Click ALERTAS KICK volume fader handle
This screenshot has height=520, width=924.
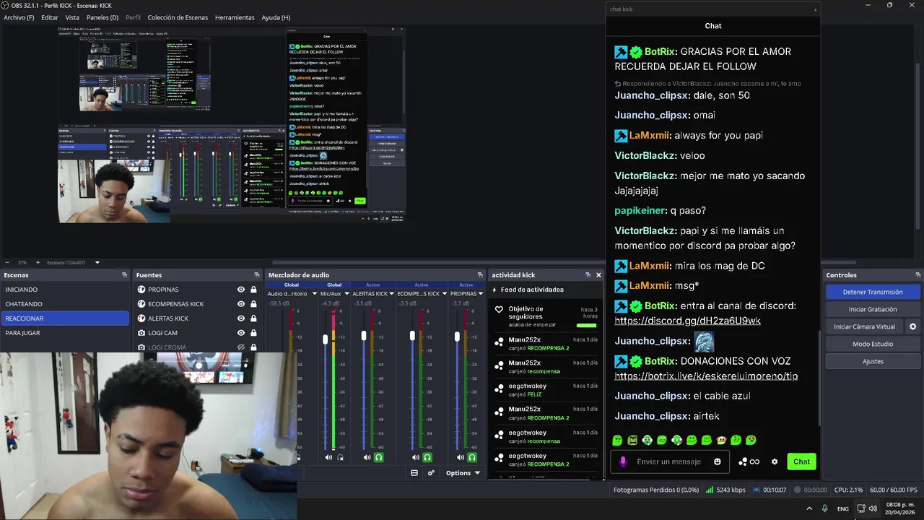click(x=364, y=336)
